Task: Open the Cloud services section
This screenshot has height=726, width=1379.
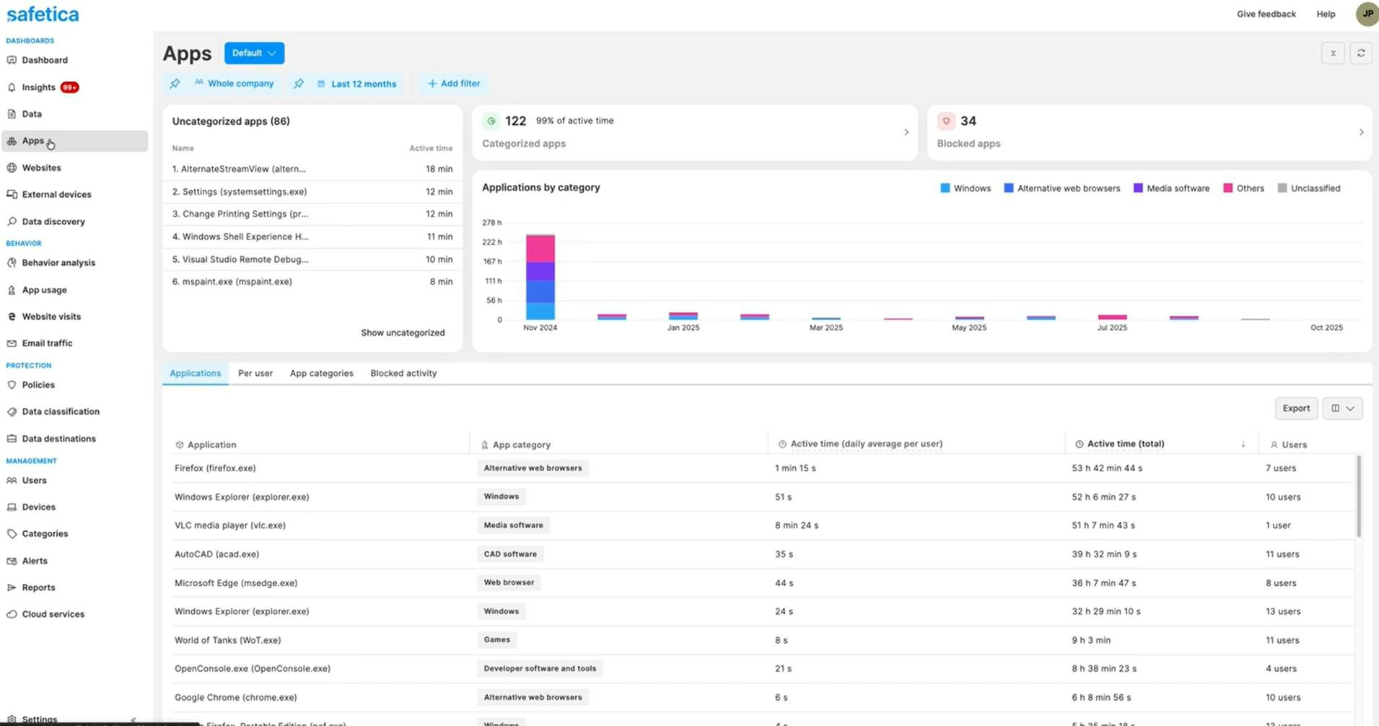Action: click(x=52, y=613)
